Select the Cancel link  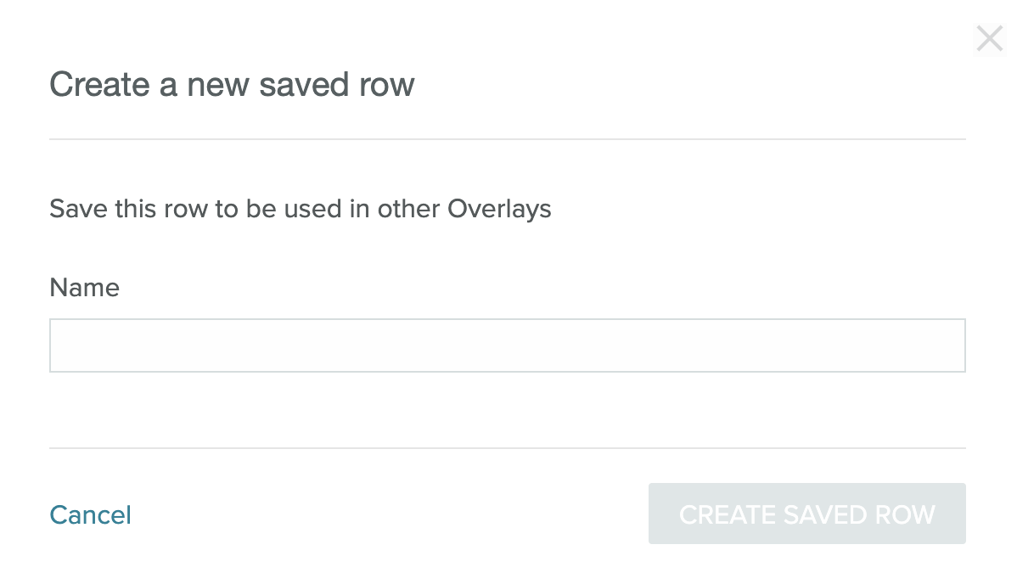click(91, 515)
